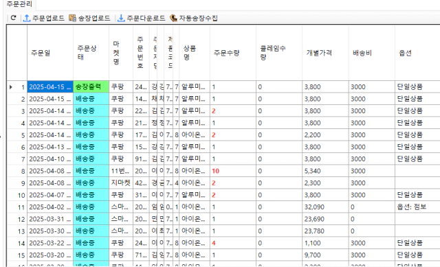Click the 옵션 column header
Viewport: 440px width, 267px height.
coord(417,53)
